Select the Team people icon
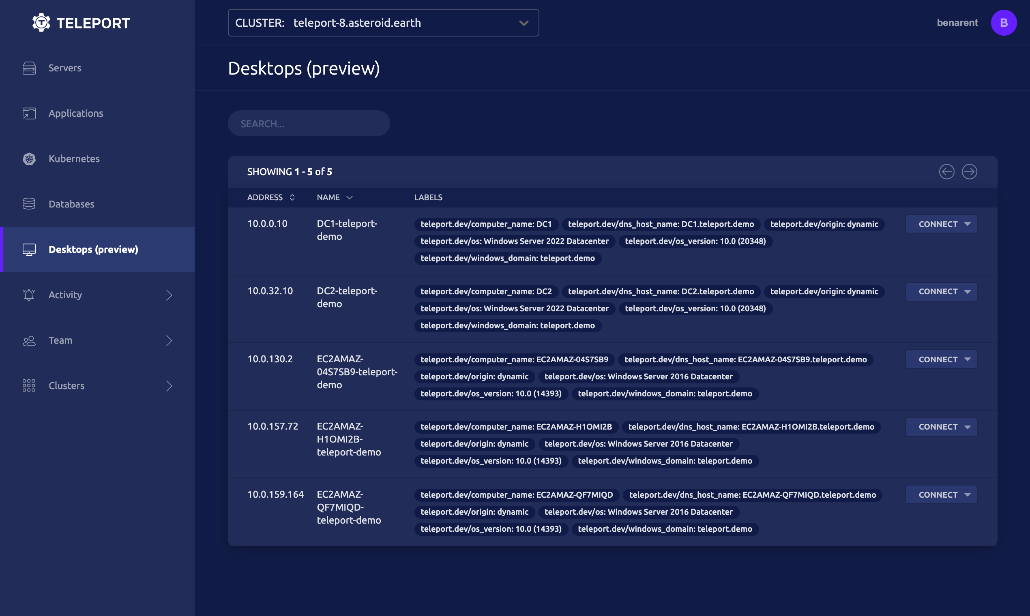The height and width of the screenshot is (616, 1030). [x=29, y=340]
